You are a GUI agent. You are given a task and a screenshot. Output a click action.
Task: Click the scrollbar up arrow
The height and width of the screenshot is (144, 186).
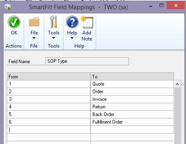pos(178,84)
